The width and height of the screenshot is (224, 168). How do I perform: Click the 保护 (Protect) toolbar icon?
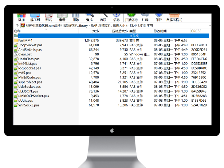tap(159, 18)
